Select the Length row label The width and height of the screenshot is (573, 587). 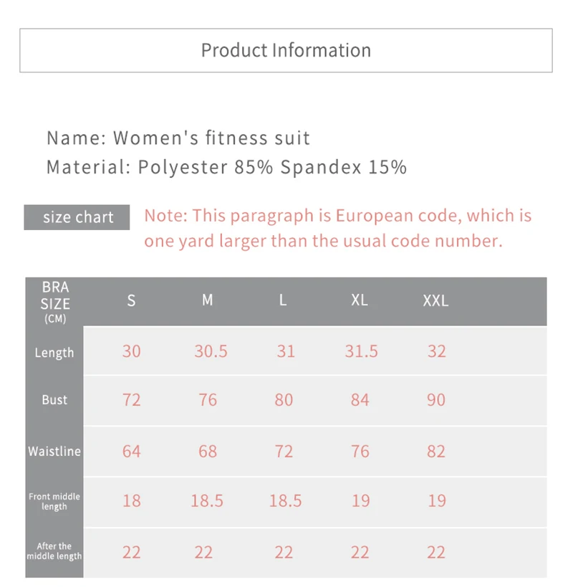(54, 353)
